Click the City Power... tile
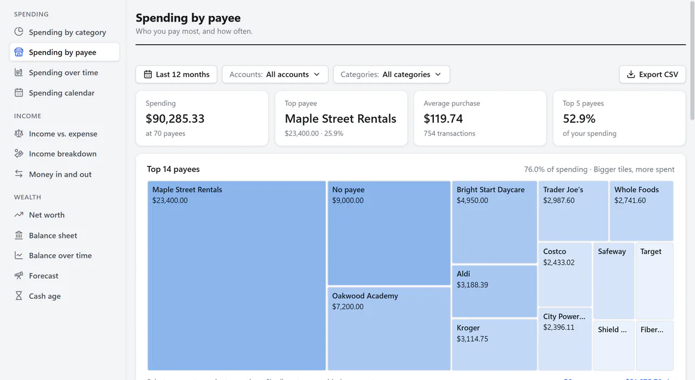 tap(565, 339)
